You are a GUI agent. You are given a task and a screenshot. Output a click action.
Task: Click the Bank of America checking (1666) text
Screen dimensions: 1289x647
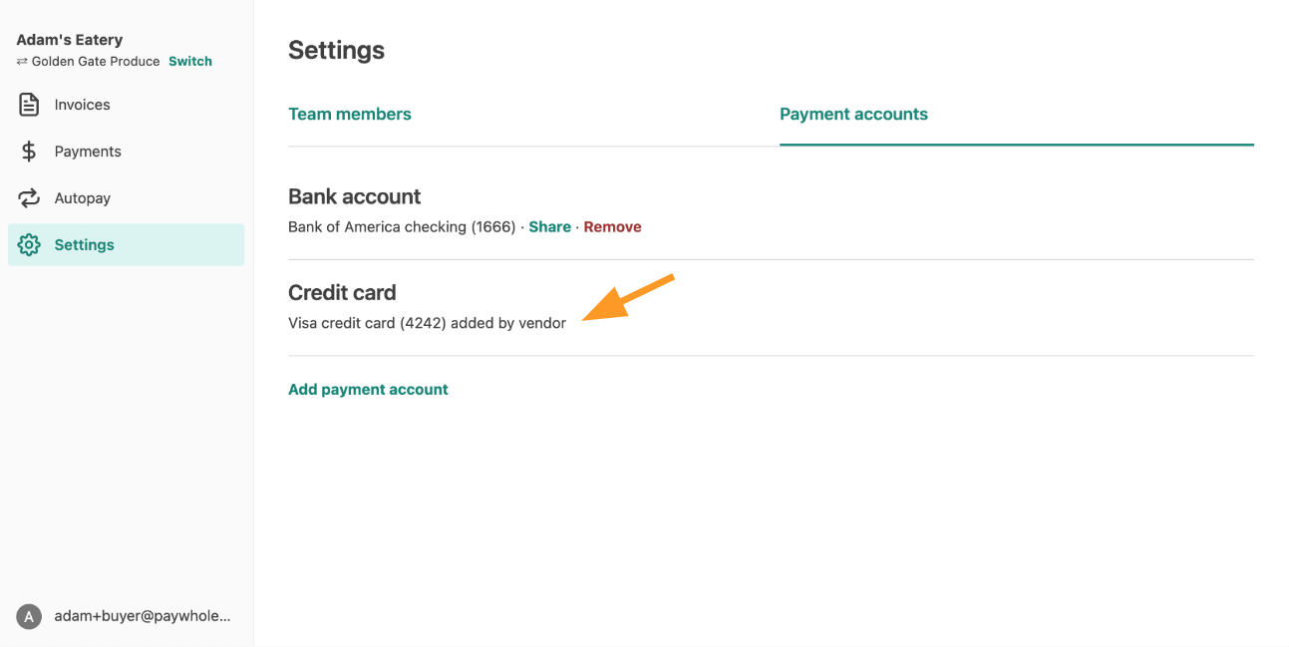[x=403, y=227]
